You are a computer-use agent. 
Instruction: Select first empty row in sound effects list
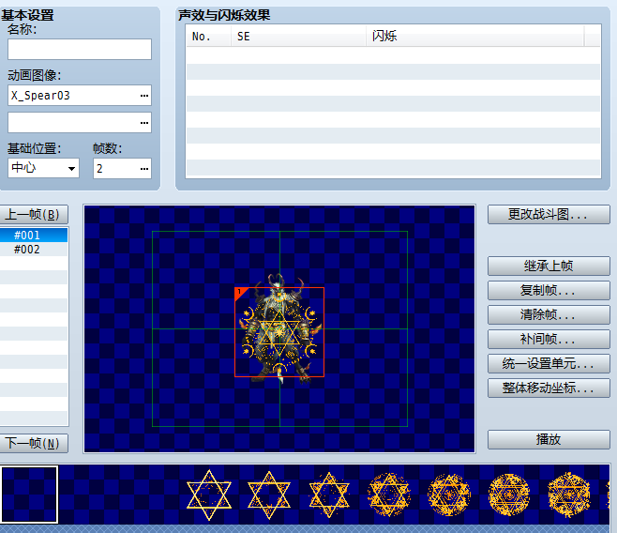(x=393, y=55)
